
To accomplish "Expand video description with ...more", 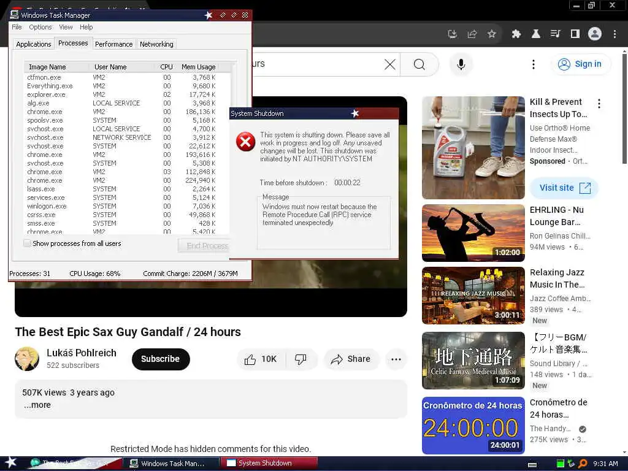I will coord(37,405).
